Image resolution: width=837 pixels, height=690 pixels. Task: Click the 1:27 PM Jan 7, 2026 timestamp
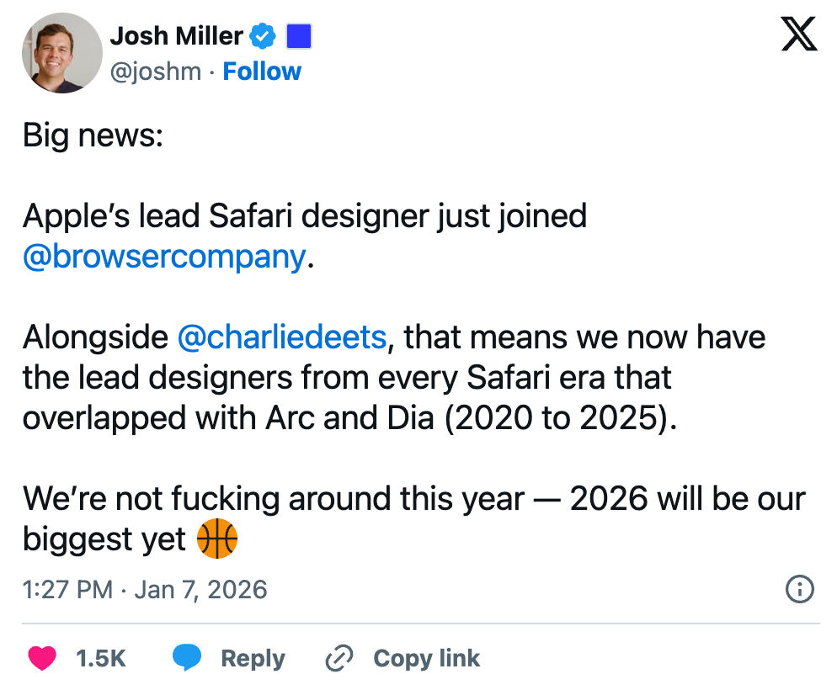pyautogui.click(x=145, y=590)
